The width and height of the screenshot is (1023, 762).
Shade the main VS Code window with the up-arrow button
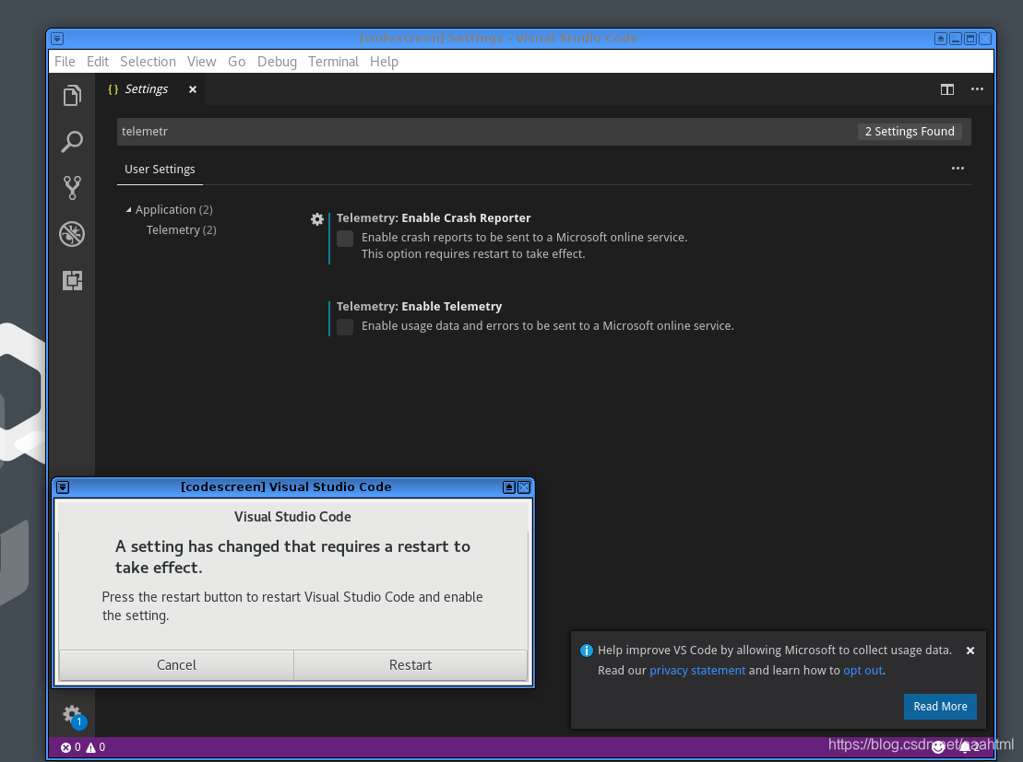(x=941, y=39)
